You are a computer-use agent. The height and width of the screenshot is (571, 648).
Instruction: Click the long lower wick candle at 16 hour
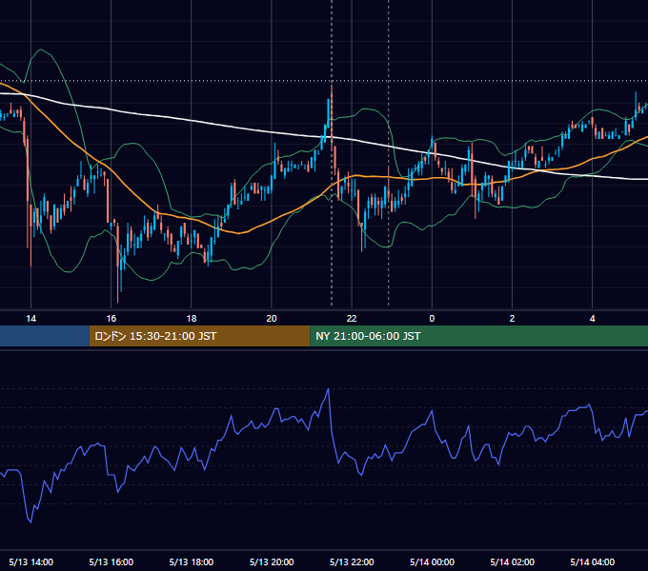click(x=118, y=264)
